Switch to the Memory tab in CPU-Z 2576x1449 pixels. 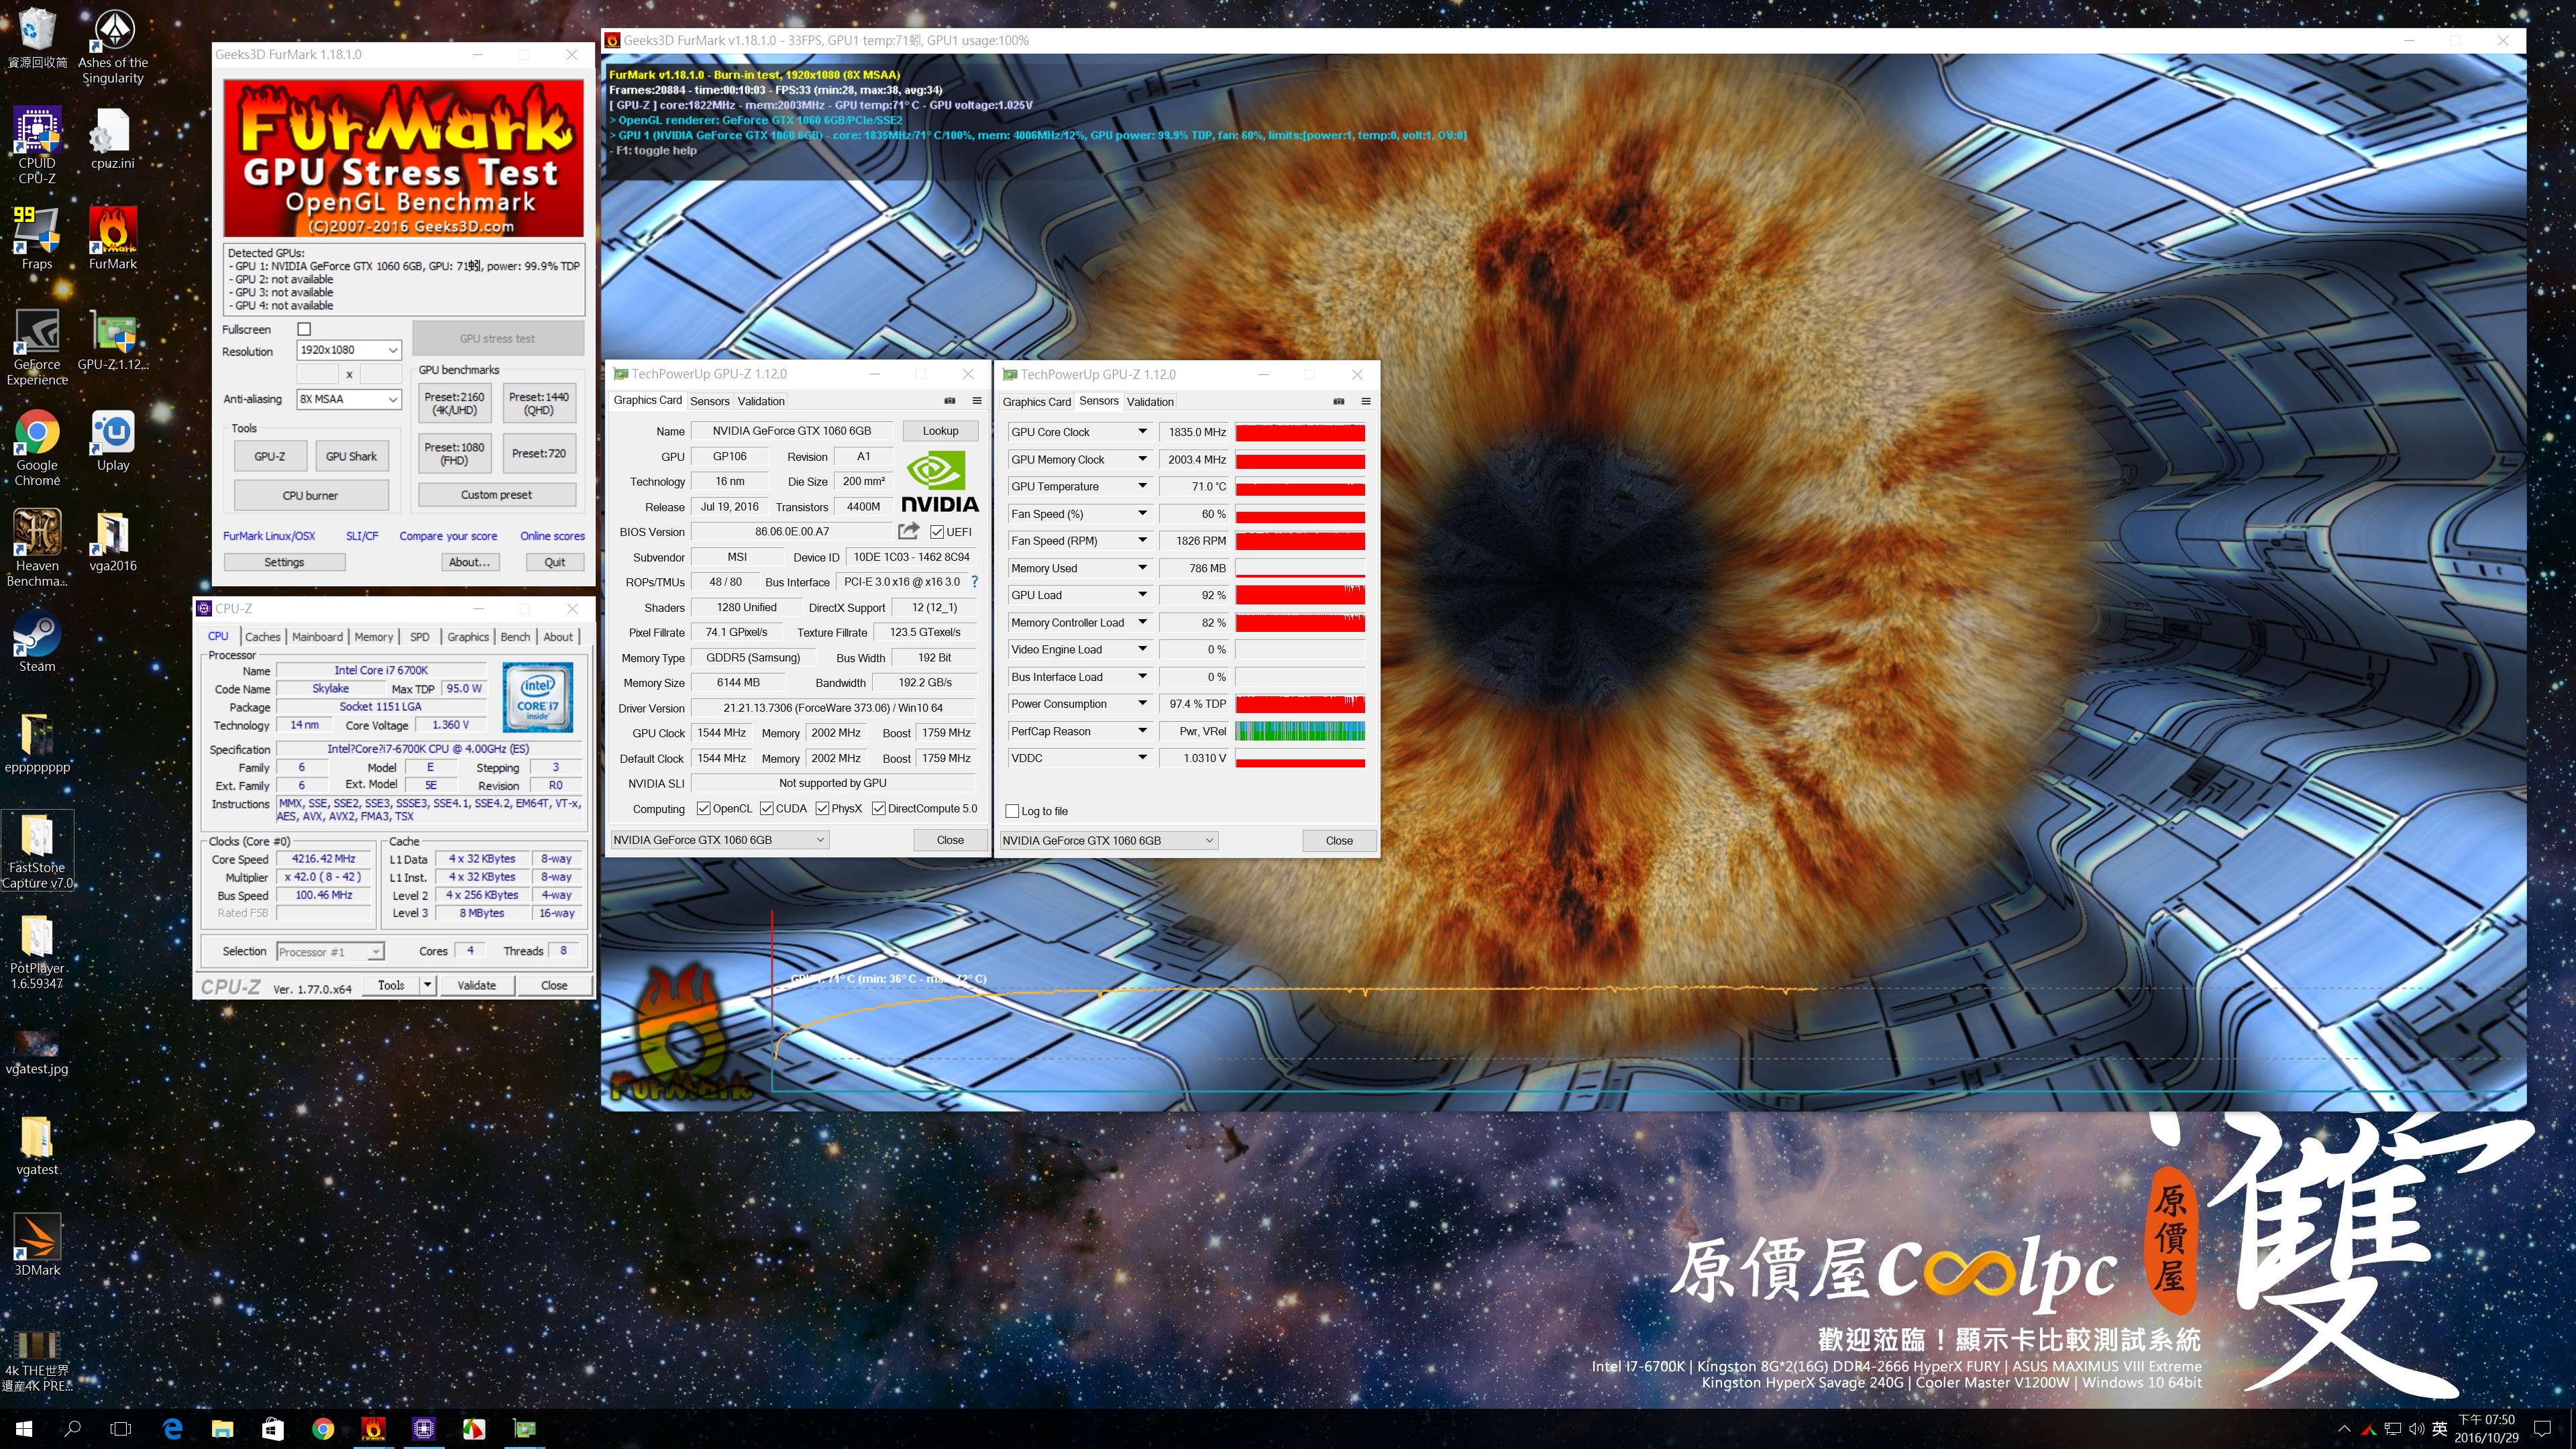(374, 637)
